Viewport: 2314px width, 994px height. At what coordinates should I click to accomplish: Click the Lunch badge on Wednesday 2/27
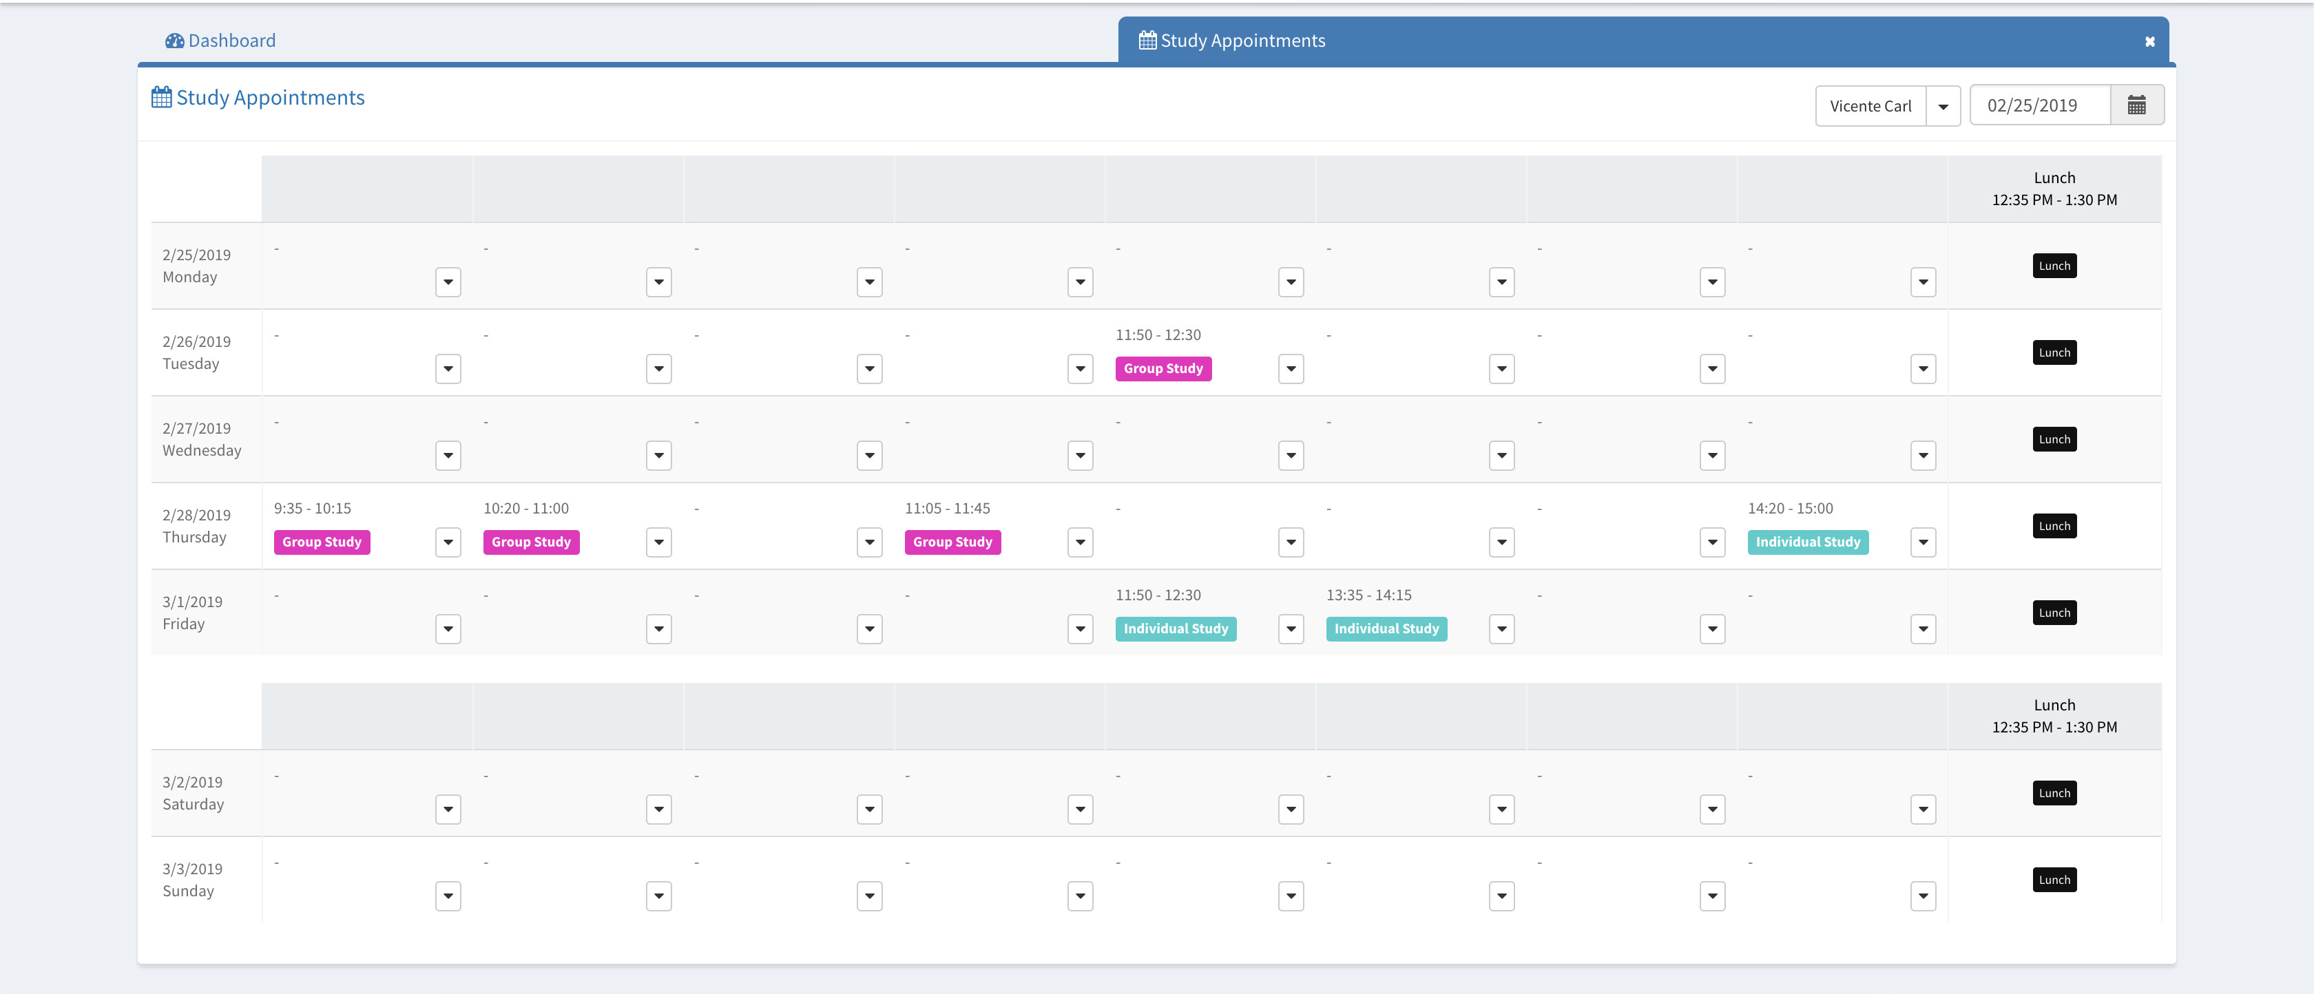point(2054,439)
